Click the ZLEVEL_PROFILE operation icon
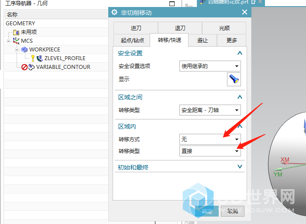 pos(40,58)
